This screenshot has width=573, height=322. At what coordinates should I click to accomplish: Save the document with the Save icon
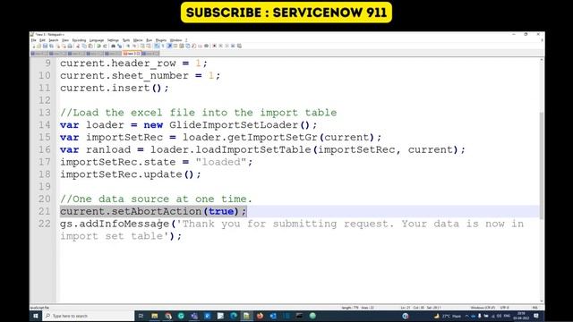point(46,46)
